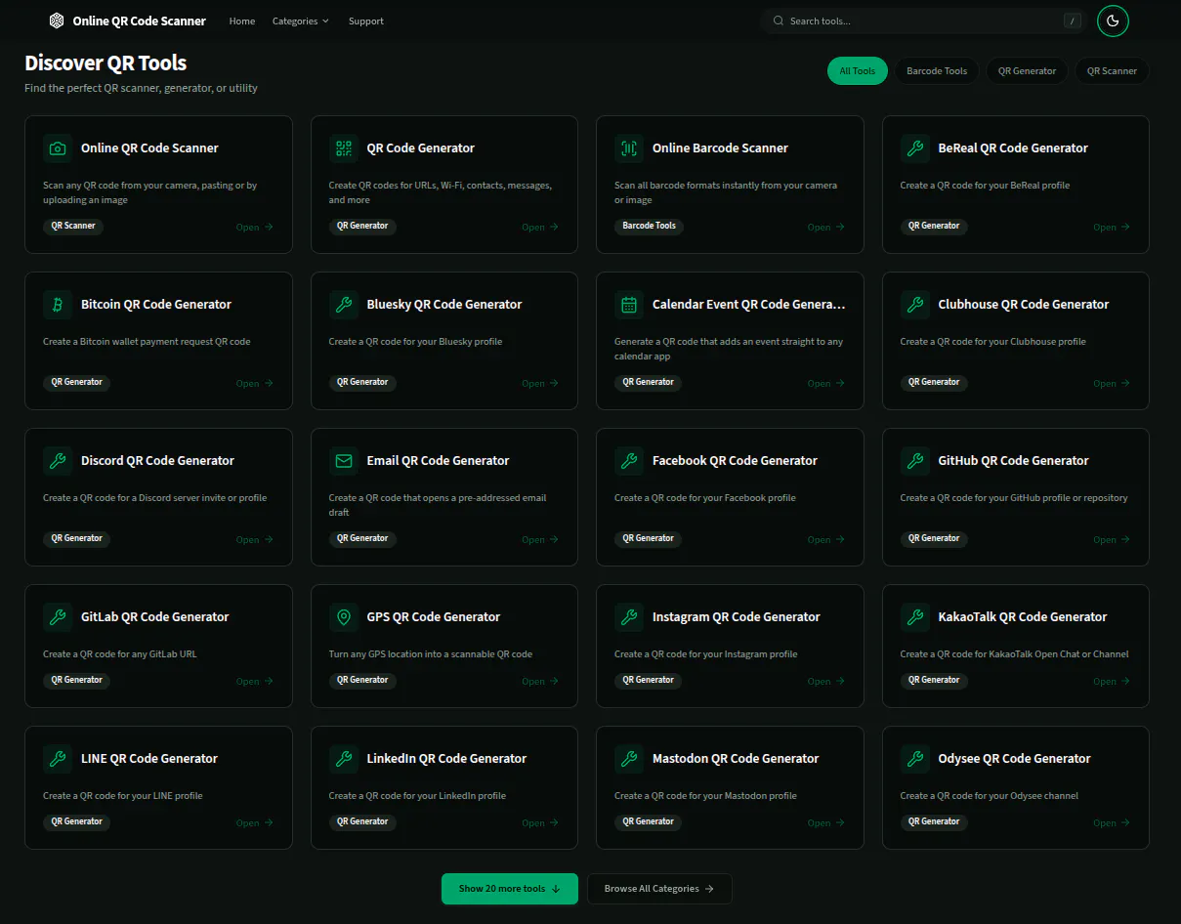Focus the Search tools input field
The height and width of the screenshot is (924, 1181).
point(924,21)
